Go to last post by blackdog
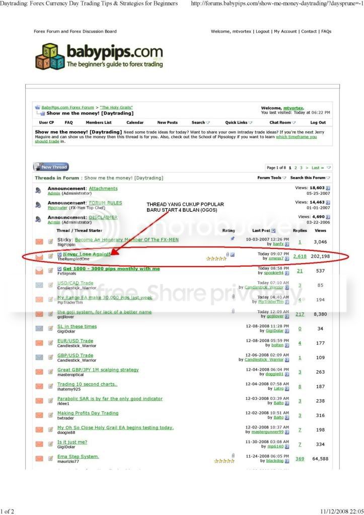The height and width of the screenshot is (515, 364). [x=287, y=461]
